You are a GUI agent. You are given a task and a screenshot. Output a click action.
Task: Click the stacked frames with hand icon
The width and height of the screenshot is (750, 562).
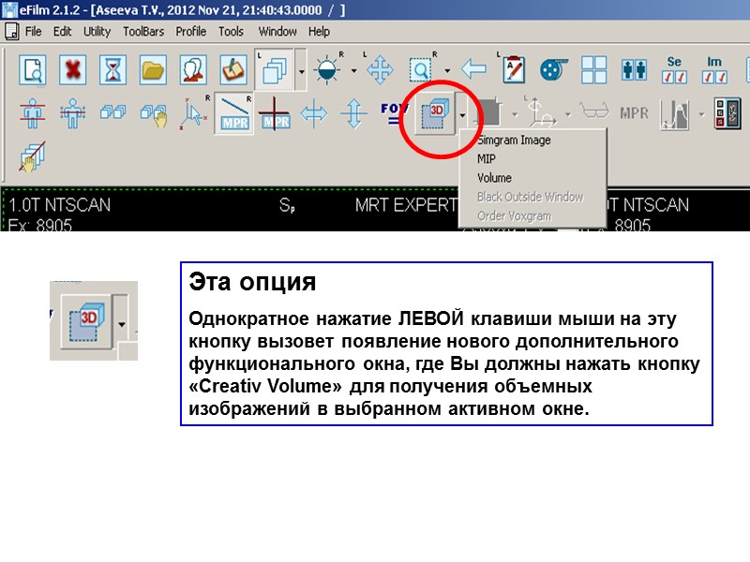pos(33,156)
